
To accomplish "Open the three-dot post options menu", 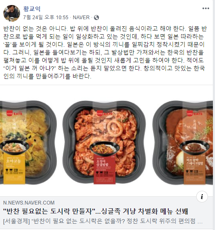I will [x=206, y=8].
